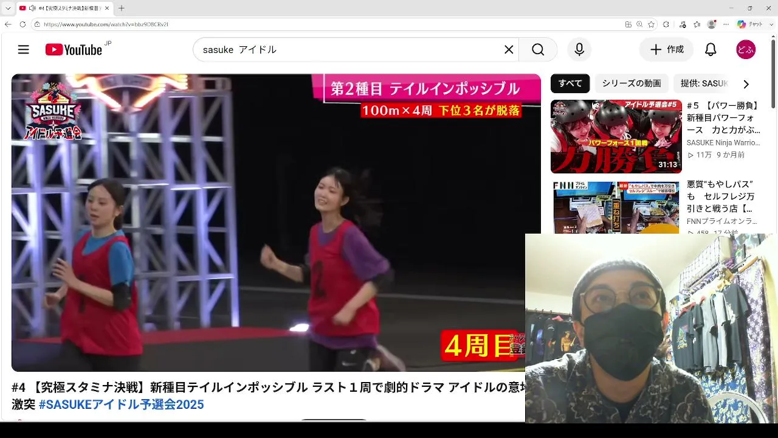Start voice search with microphone
Screen dimensions: 778x438
click(x=579, y=50)
